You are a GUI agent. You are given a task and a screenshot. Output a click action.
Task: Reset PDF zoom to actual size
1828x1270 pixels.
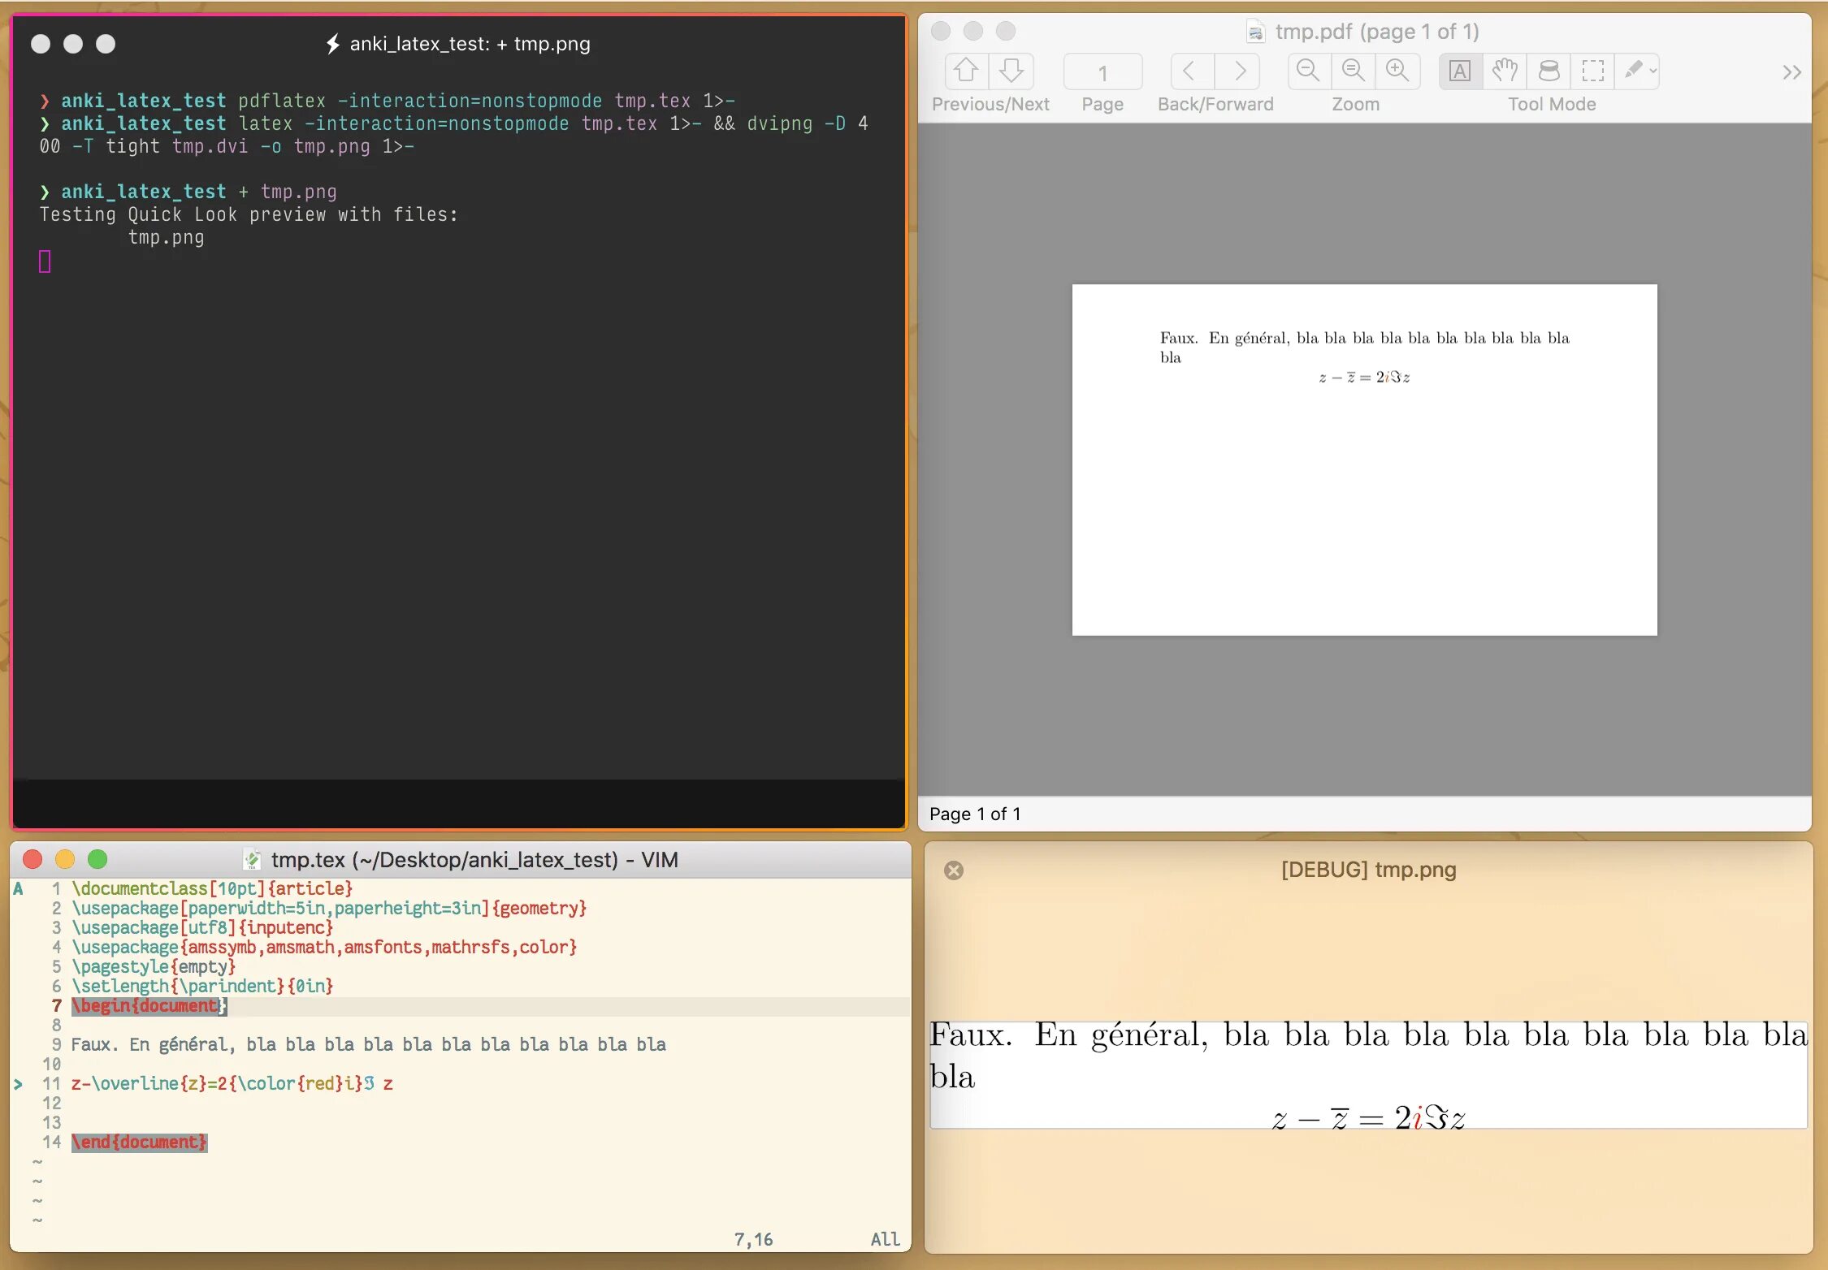(1354, 71)
